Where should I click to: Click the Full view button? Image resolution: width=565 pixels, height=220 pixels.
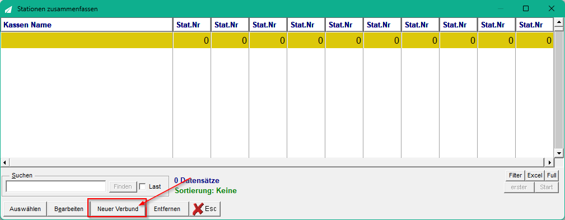[x=552, y=176]
